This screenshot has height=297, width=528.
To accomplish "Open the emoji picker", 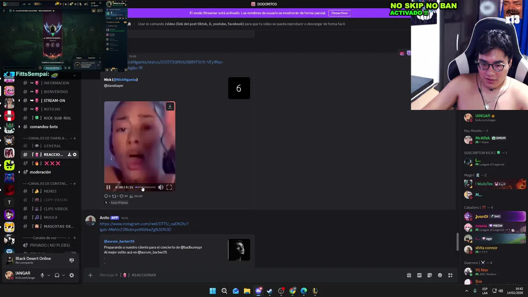I will click(x=440, y=275).
